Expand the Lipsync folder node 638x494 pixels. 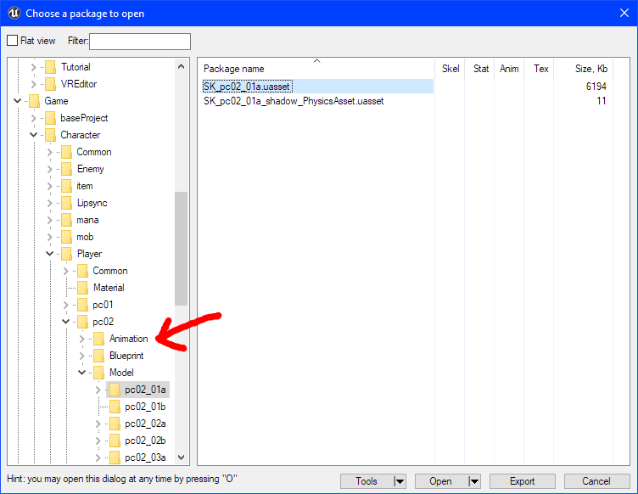click(50, 203)
